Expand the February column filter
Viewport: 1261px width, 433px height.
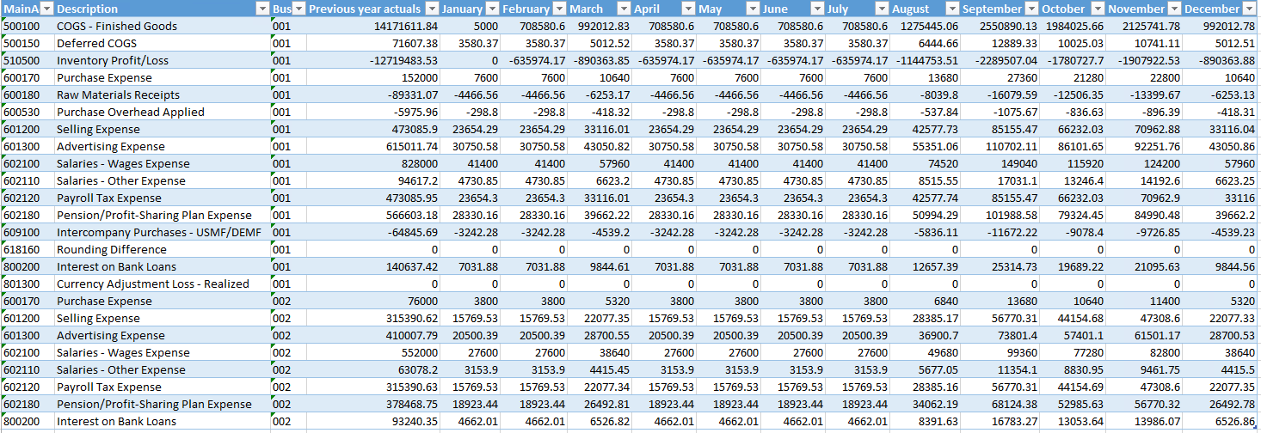[559, 9]
